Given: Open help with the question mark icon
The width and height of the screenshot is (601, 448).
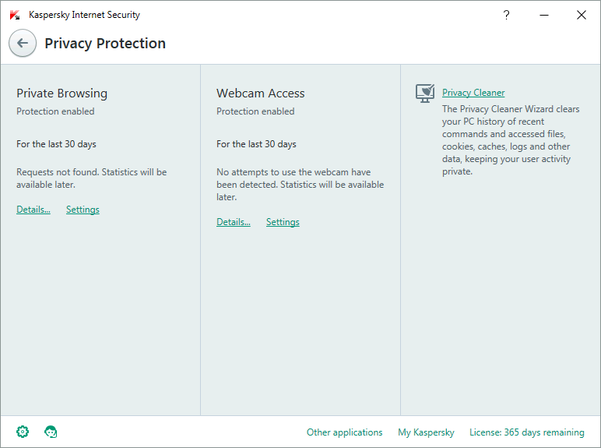Looking at the screenshot, I should pos(507,15).
